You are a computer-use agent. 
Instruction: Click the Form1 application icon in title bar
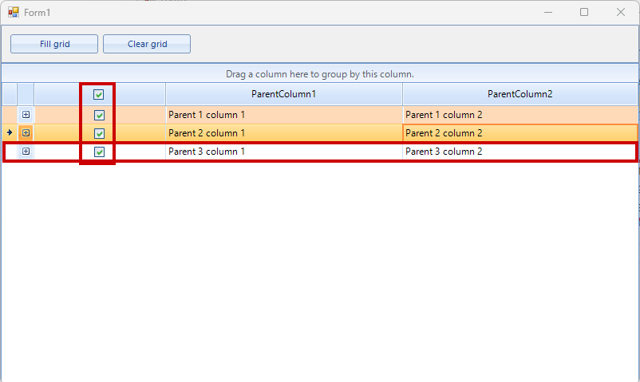[x=13, y=12]
